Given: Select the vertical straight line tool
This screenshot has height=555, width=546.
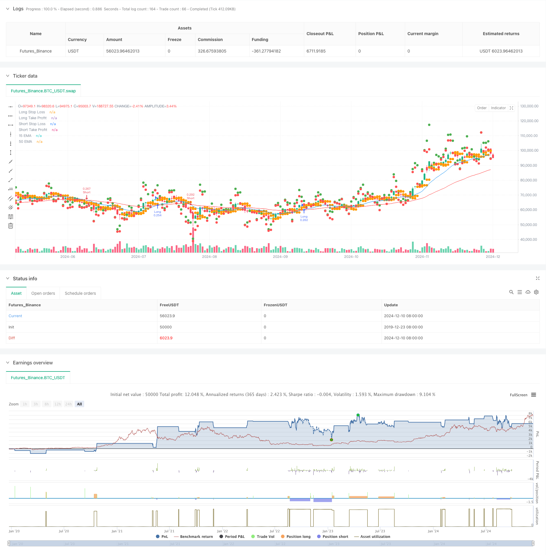Looking at the screenshot, I should tap(11, 134).
